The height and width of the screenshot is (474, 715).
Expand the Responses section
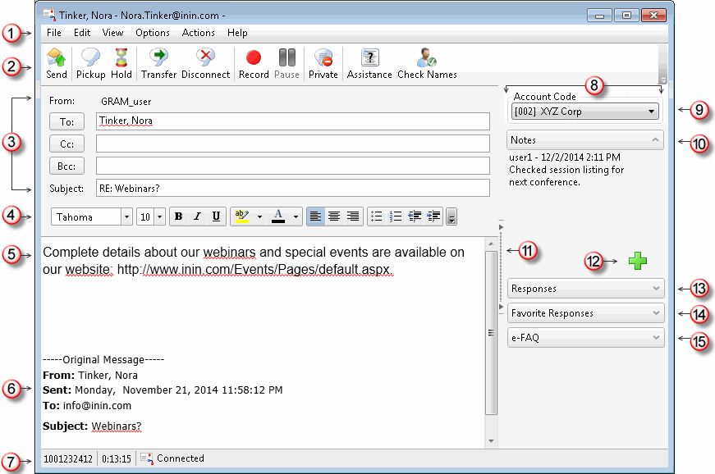585,289
